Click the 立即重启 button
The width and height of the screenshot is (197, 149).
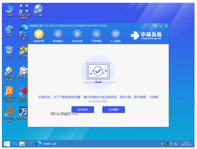[x=114, y=109]
